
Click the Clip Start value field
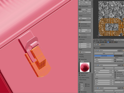click(x=85, y=30)
